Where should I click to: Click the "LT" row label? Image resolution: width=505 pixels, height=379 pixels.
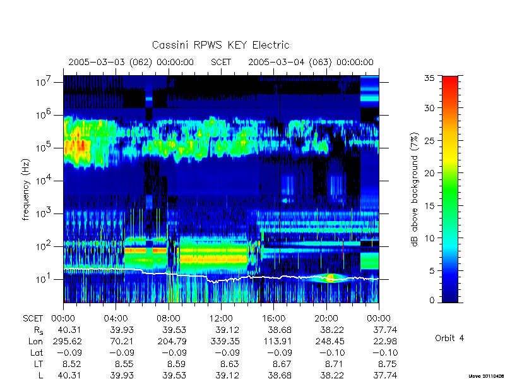39,364
